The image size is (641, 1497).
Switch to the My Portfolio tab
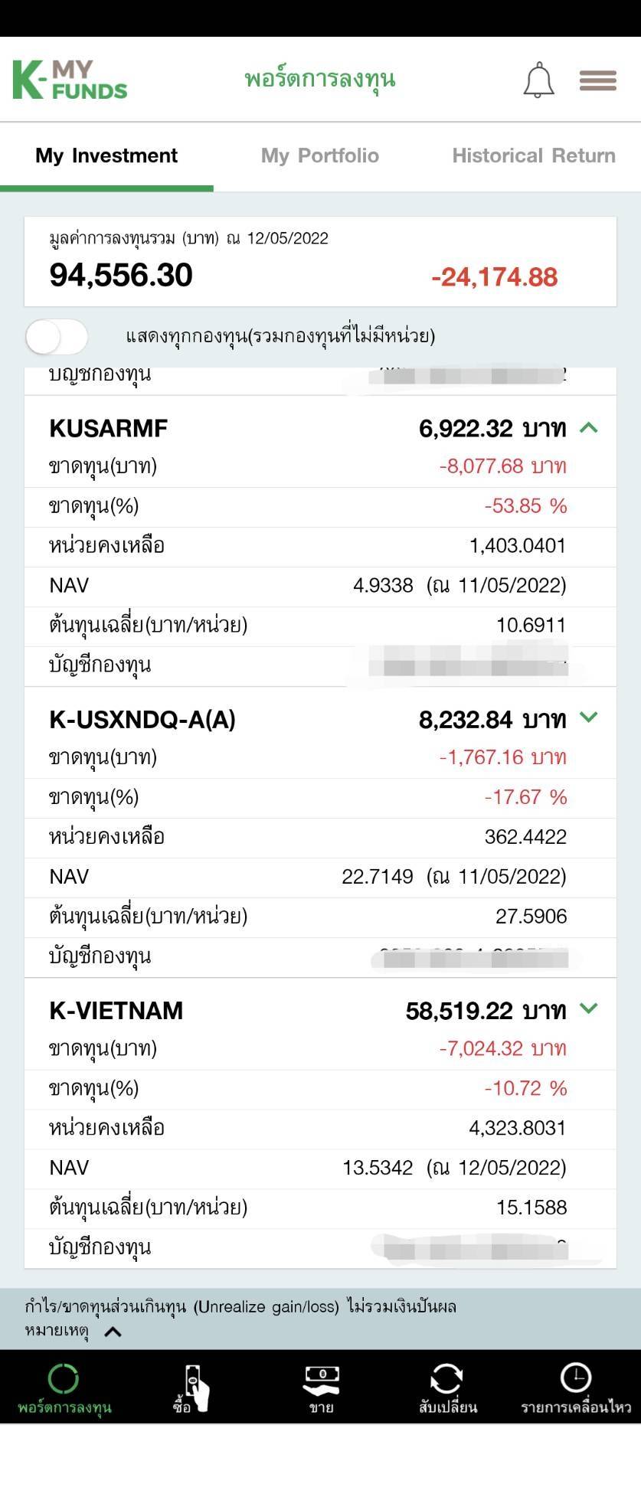pos(320,155)
